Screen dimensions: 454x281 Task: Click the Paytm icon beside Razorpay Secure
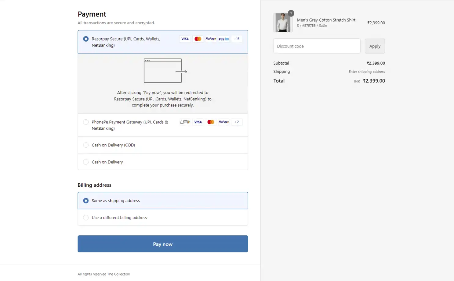pos(223,39)
